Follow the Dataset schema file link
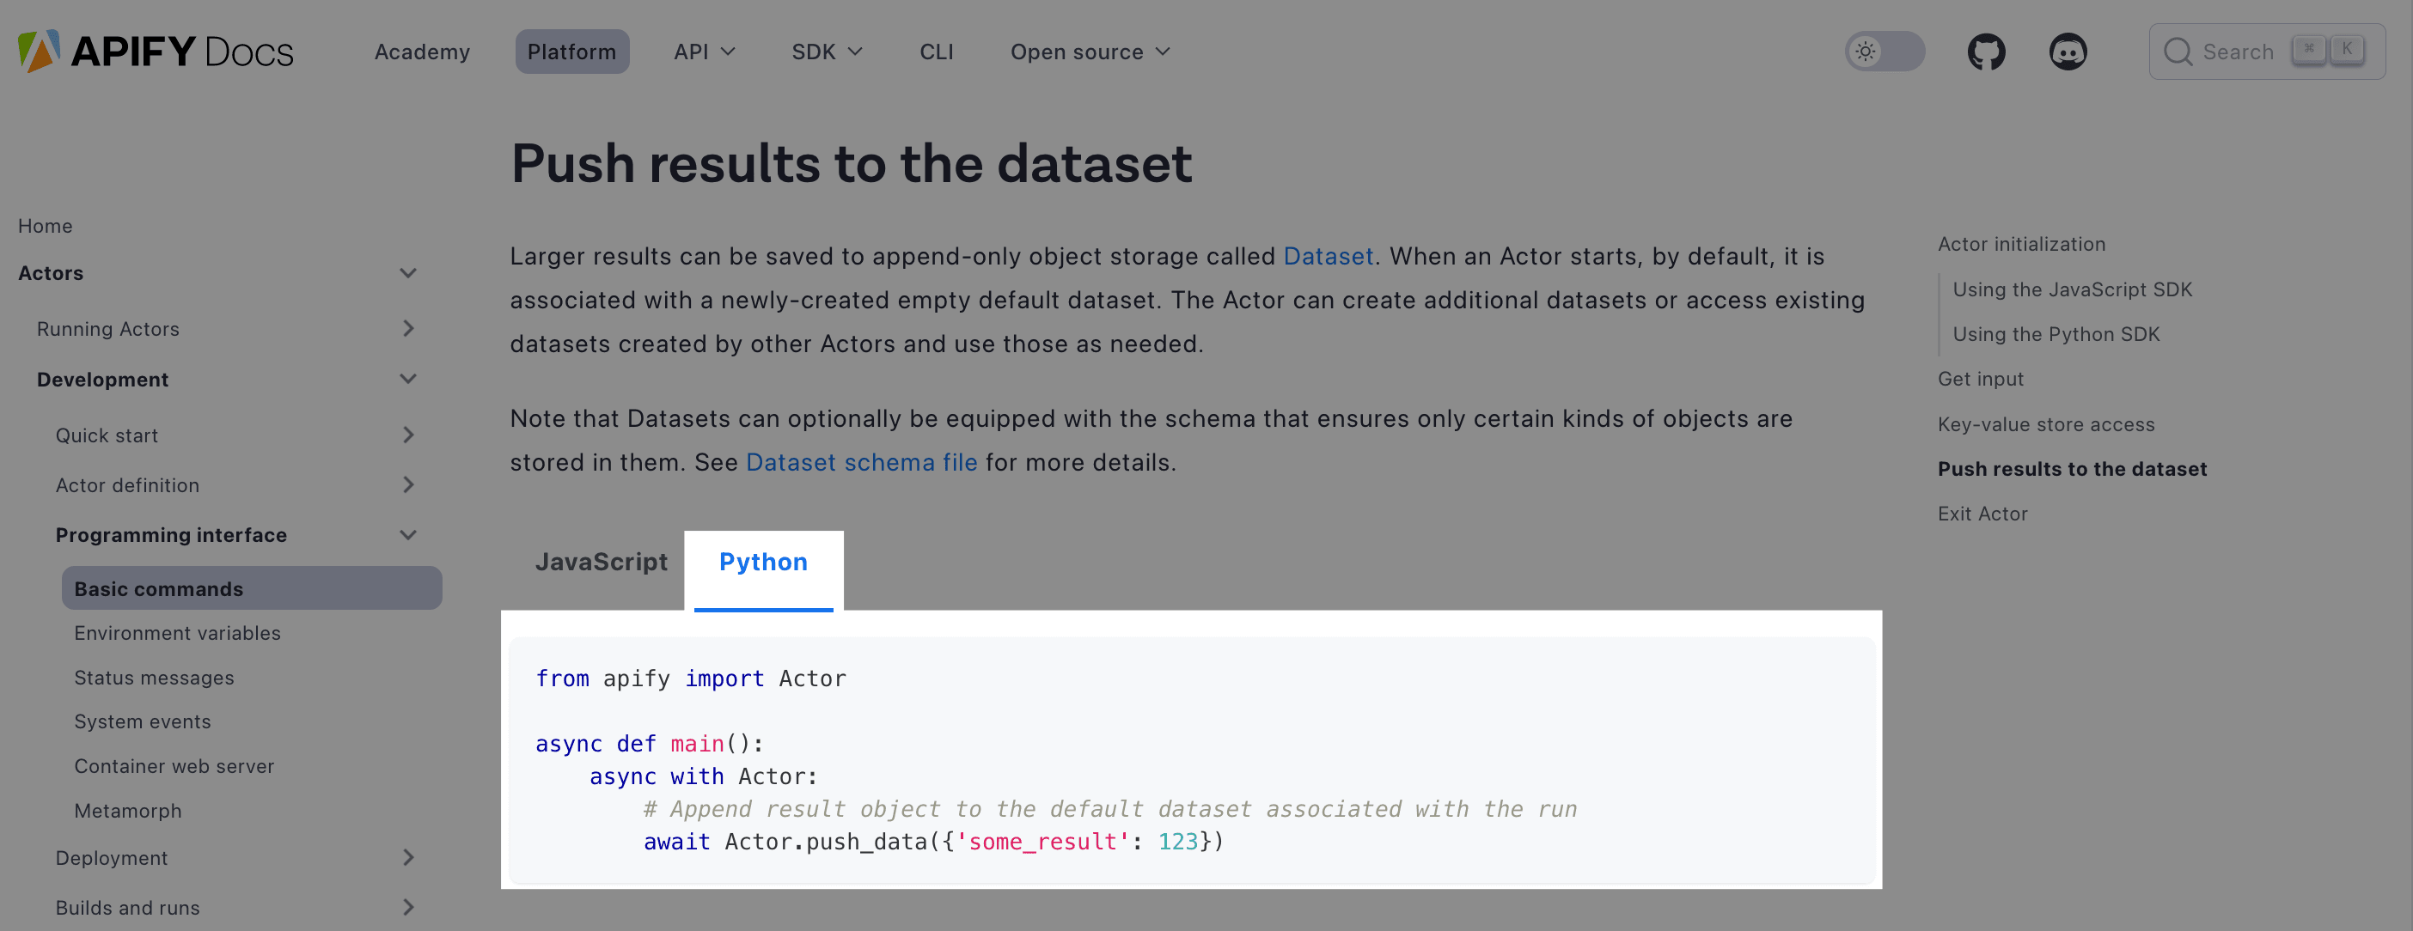This screenshot has width=2413, height=931. point(861,463)
